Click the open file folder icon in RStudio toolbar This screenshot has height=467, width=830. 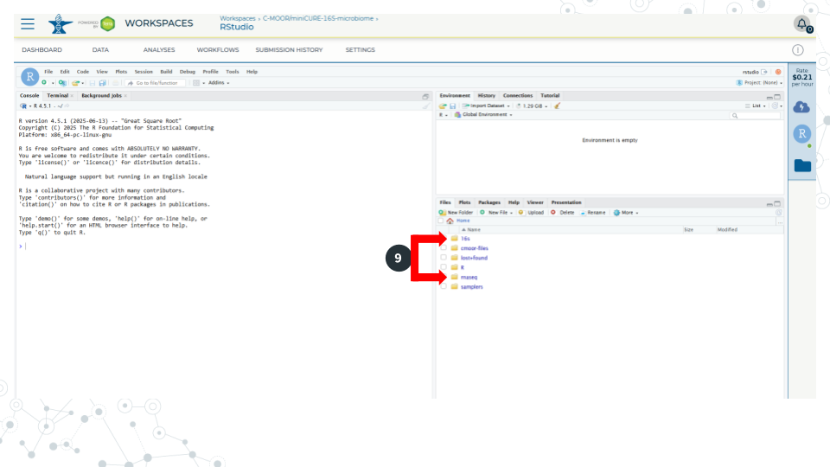[76, 83]
